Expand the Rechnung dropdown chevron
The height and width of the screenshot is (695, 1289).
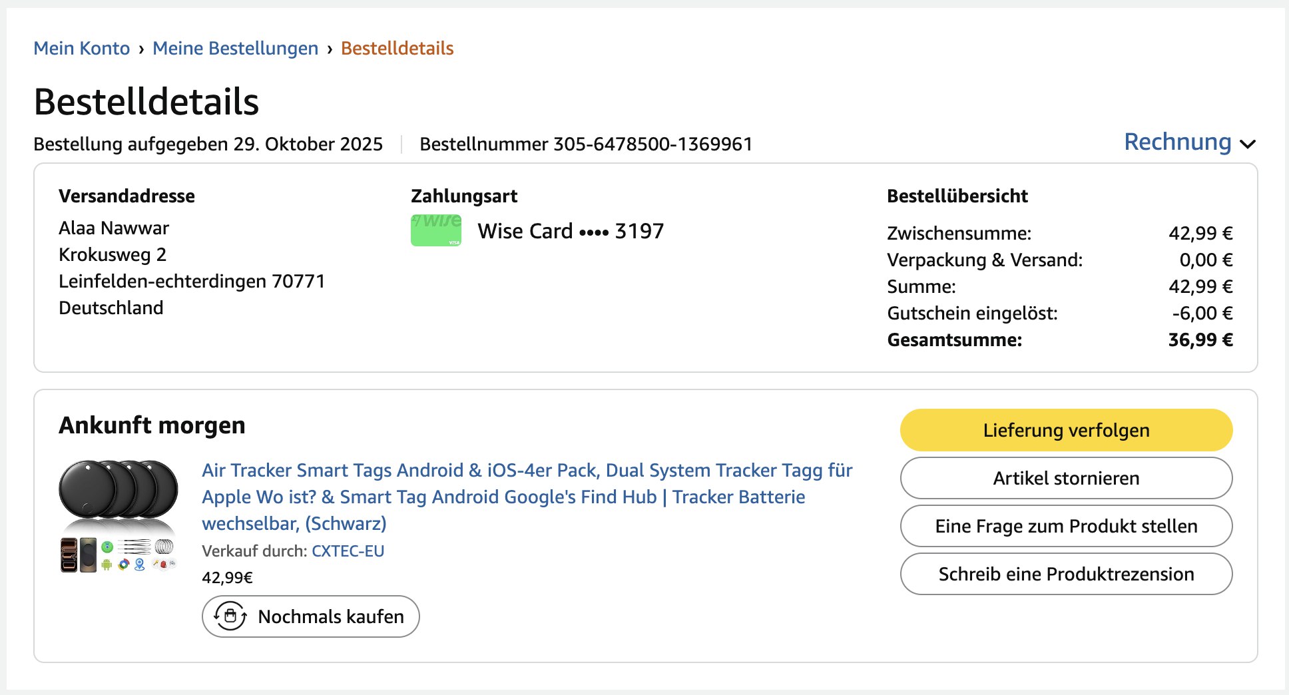[1248, 144]
